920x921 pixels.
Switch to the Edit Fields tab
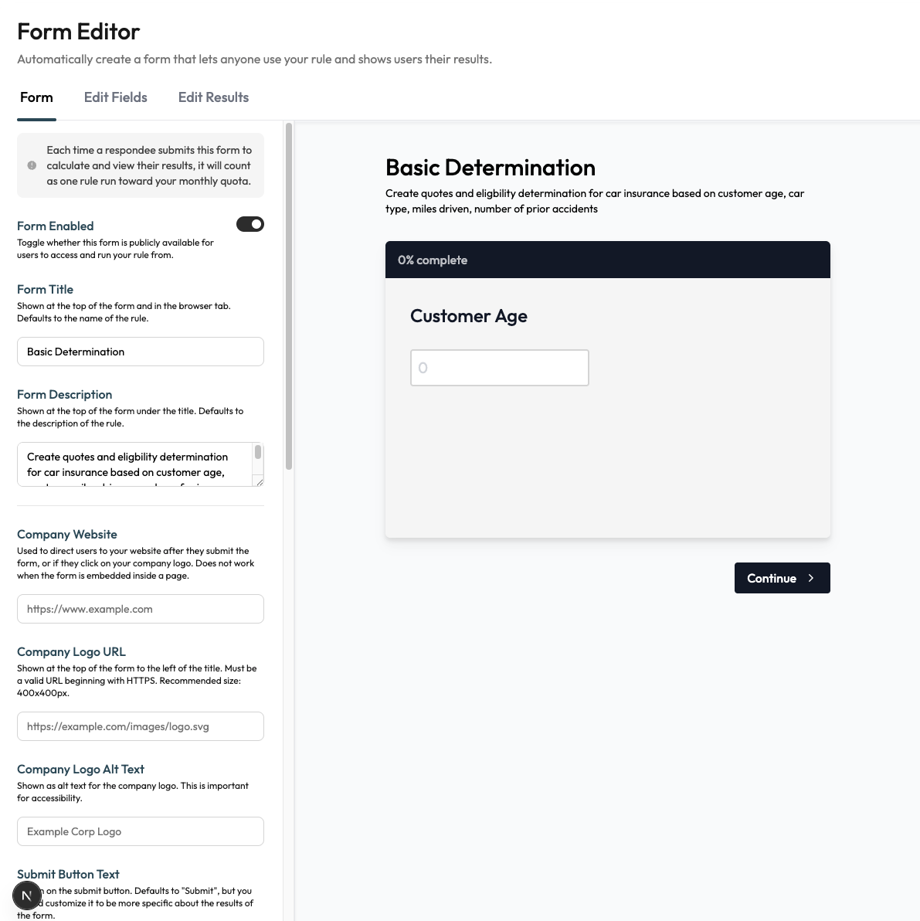[115, 97]
